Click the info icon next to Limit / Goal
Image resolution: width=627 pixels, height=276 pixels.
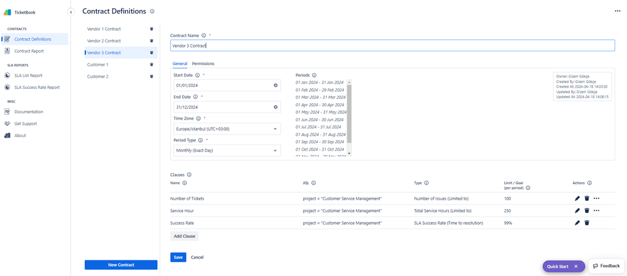pos(528,188)
